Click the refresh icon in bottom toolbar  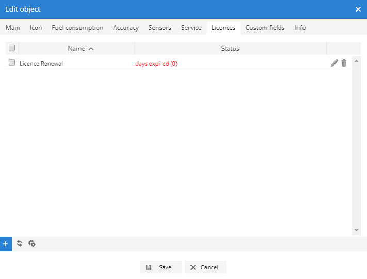pyautogui.click(x=20, y=243)
